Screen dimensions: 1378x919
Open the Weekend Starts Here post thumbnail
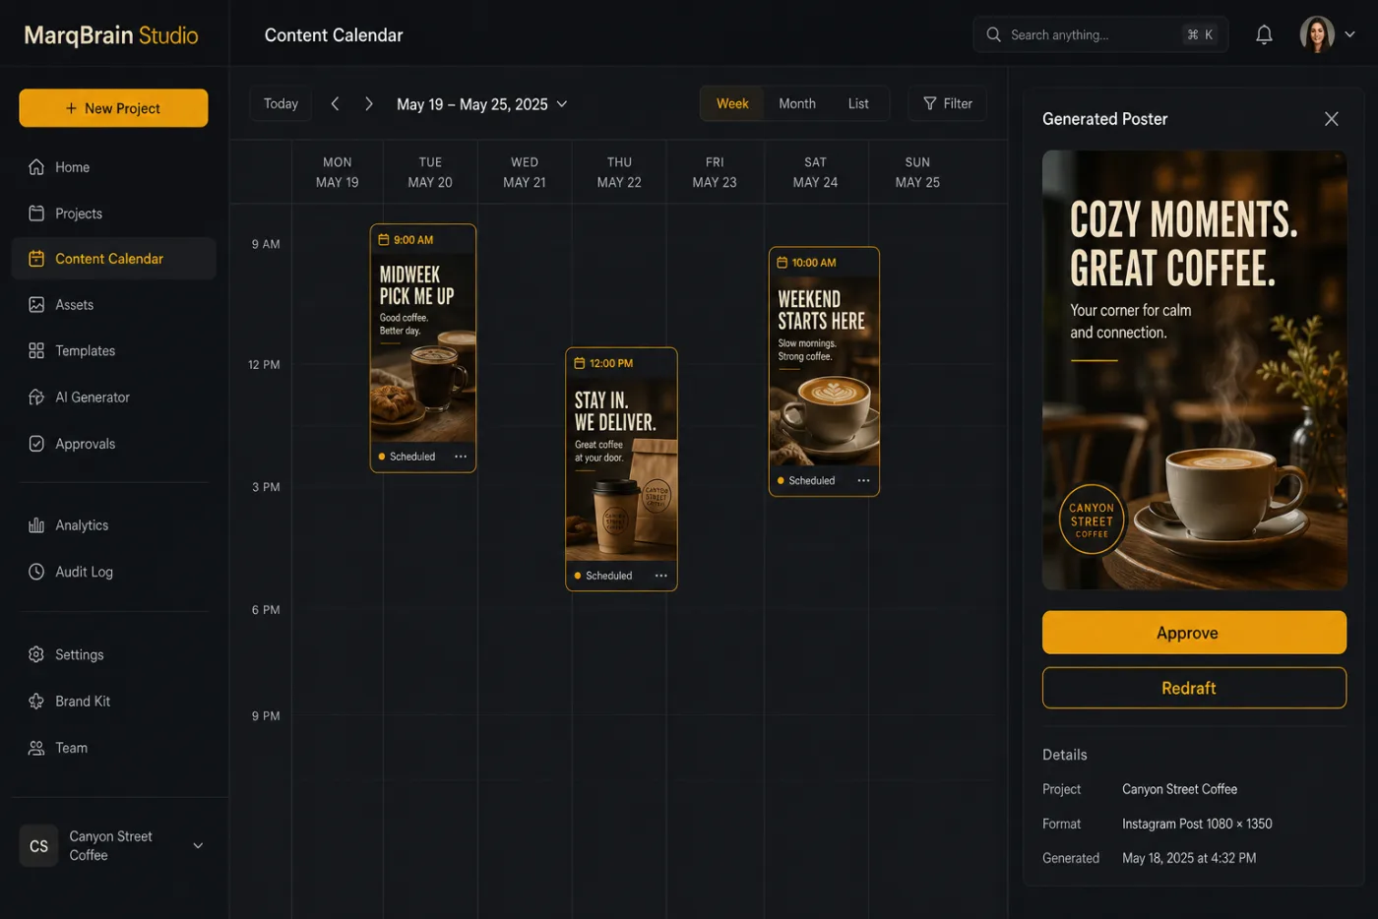click(x=824, y=371)
